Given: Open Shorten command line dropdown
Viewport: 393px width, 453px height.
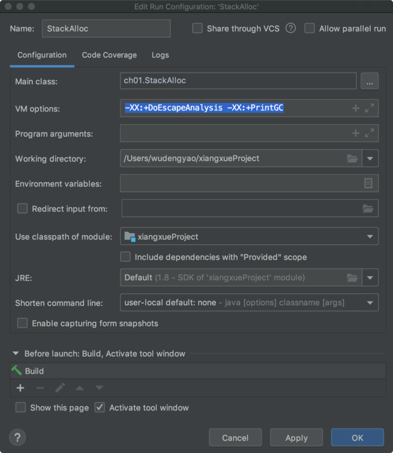Looking at the screenshot, I should point(370,303).
